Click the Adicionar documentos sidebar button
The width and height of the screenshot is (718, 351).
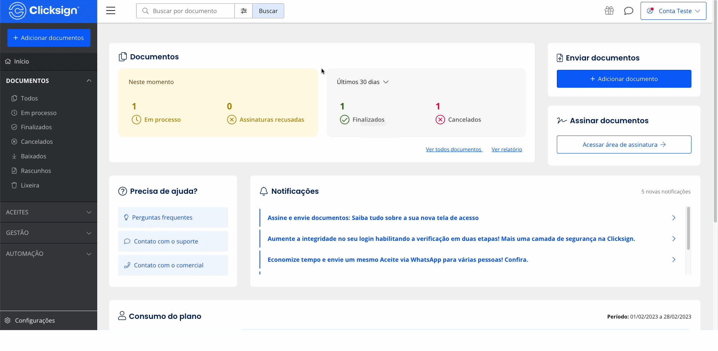coord(49,38)
